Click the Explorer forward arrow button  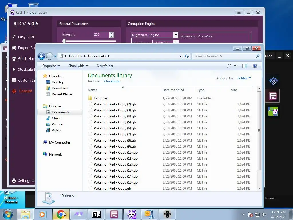[x=50, y=56]
